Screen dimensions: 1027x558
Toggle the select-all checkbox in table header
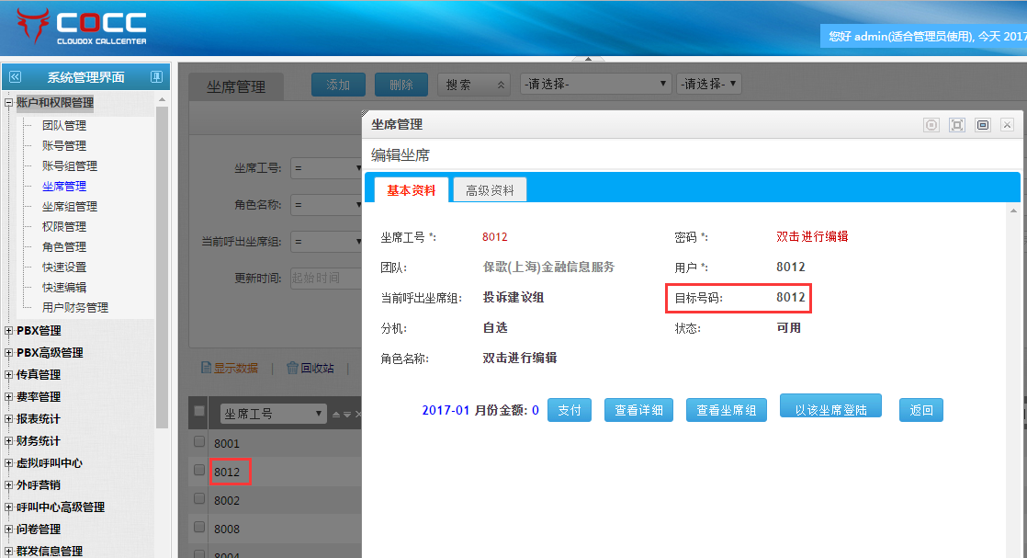pos(199,412)
